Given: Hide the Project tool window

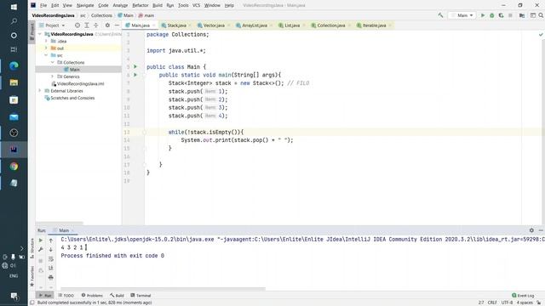Looking at the screenshot, I should [x=117, y=25].
